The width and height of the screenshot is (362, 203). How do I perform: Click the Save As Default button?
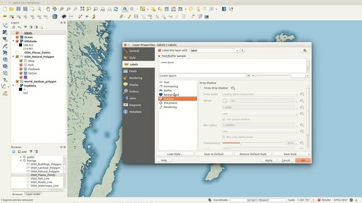[214, 154]
